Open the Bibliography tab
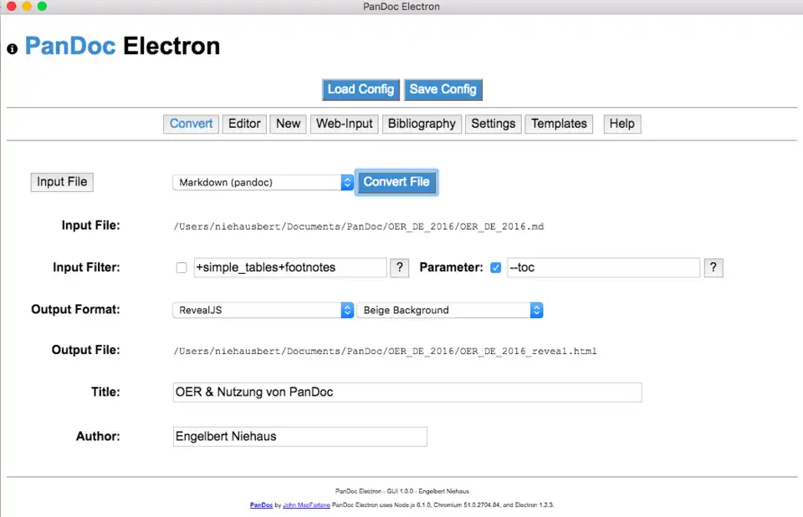 (x=422, y=124)
